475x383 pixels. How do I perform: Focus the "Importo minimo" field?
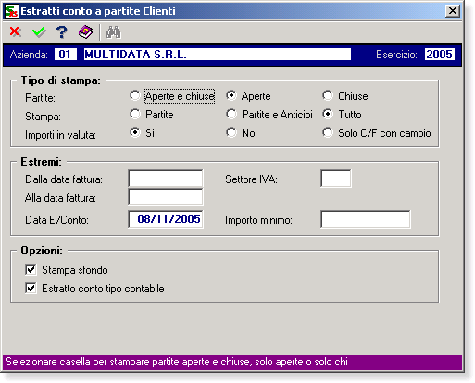[x=366, y=219]
